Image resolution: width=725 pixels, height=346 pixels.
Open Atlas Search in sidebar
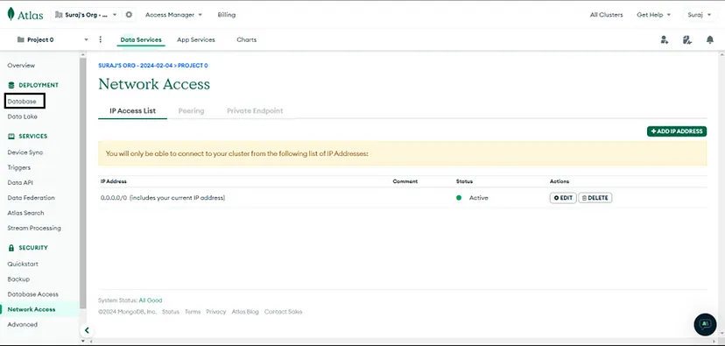pos(26,213)
